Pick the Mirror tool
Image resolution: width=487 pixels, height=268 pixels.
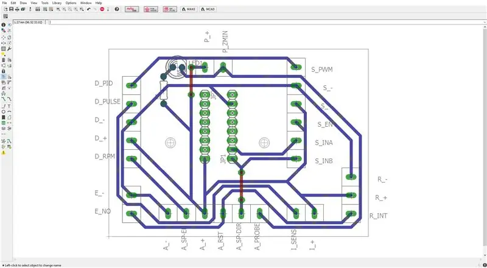point(4,43)
